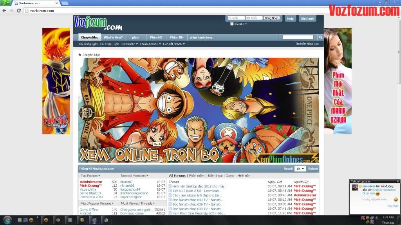Expand the Forum Actions dropdown
This screenshot has width=401, height=225.
[150, 44]
